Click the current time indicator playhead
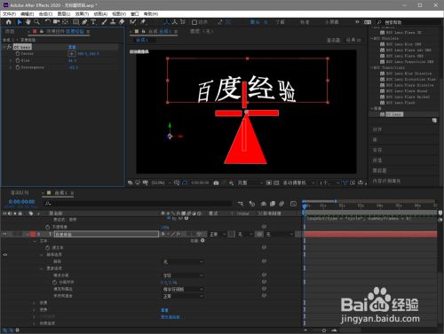This screenshot has height=334, width=444. (x=304, y=206)
